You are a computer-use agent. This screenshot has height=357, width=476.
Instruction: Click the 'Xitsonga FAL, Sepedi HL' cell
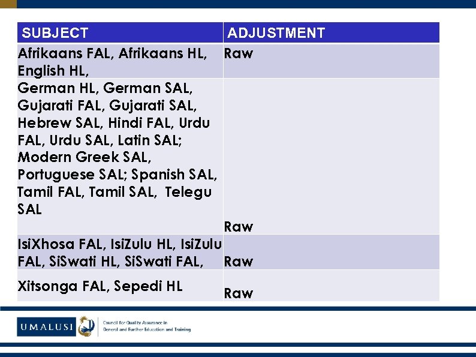pyautogui.click(x=100, y=286)
